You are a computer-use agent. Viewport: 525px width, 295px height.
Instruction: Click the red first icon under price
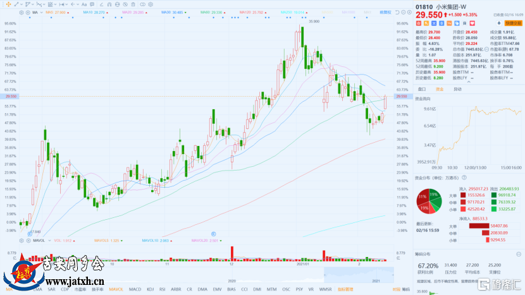tap(419, 23)
